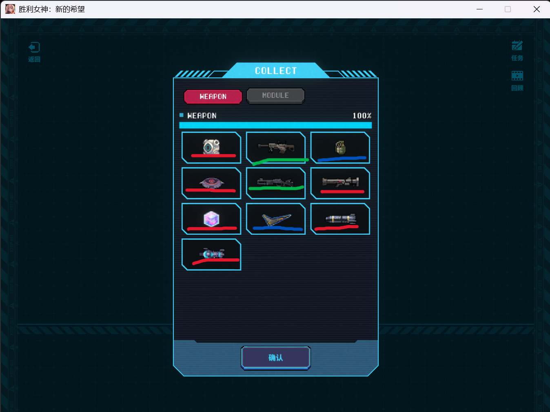Minimize the game window

[x=480, y=9]
